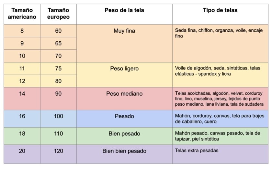Click the Tipo de telas header
Image resolution: width=272 pixels, height=169 pixels.
click(x=220, y=14)
